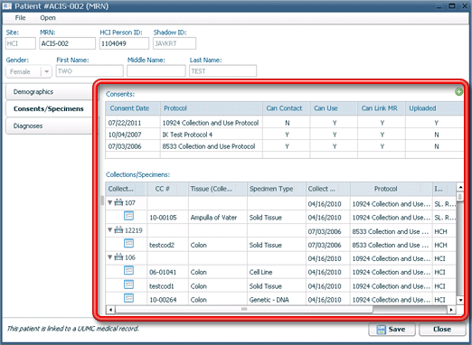Click the MRN field containing ACIS-002
This screenshot has width=472, height=345.
pos(68,43)
